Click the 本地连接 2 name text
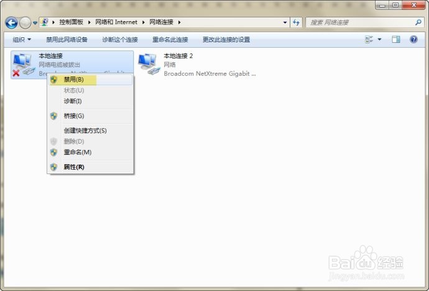The height and width of the screenshot is (291, 429). click(x=178, y=56)
